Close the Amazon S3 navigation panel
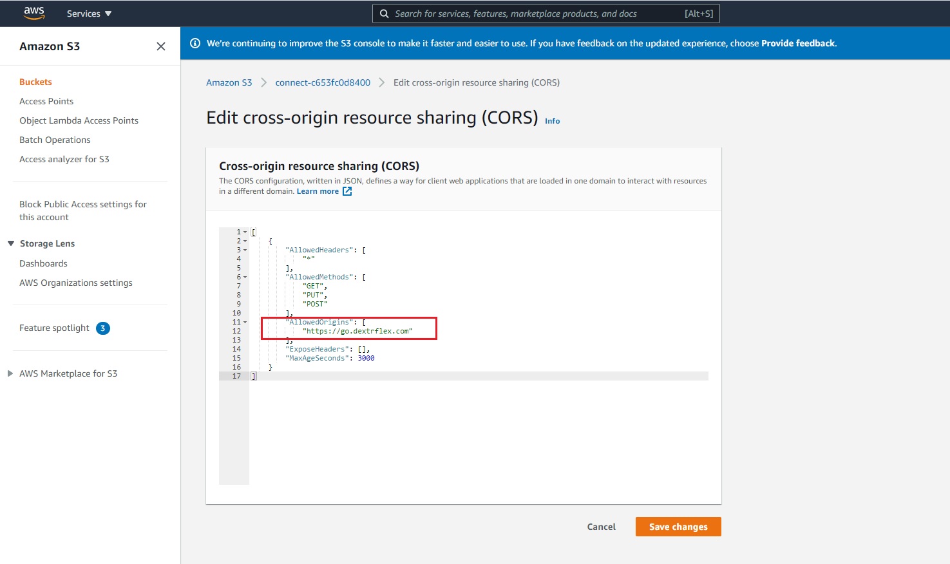Image resolution: width=950 pixels, height=564 pixels. coord(161,46)
